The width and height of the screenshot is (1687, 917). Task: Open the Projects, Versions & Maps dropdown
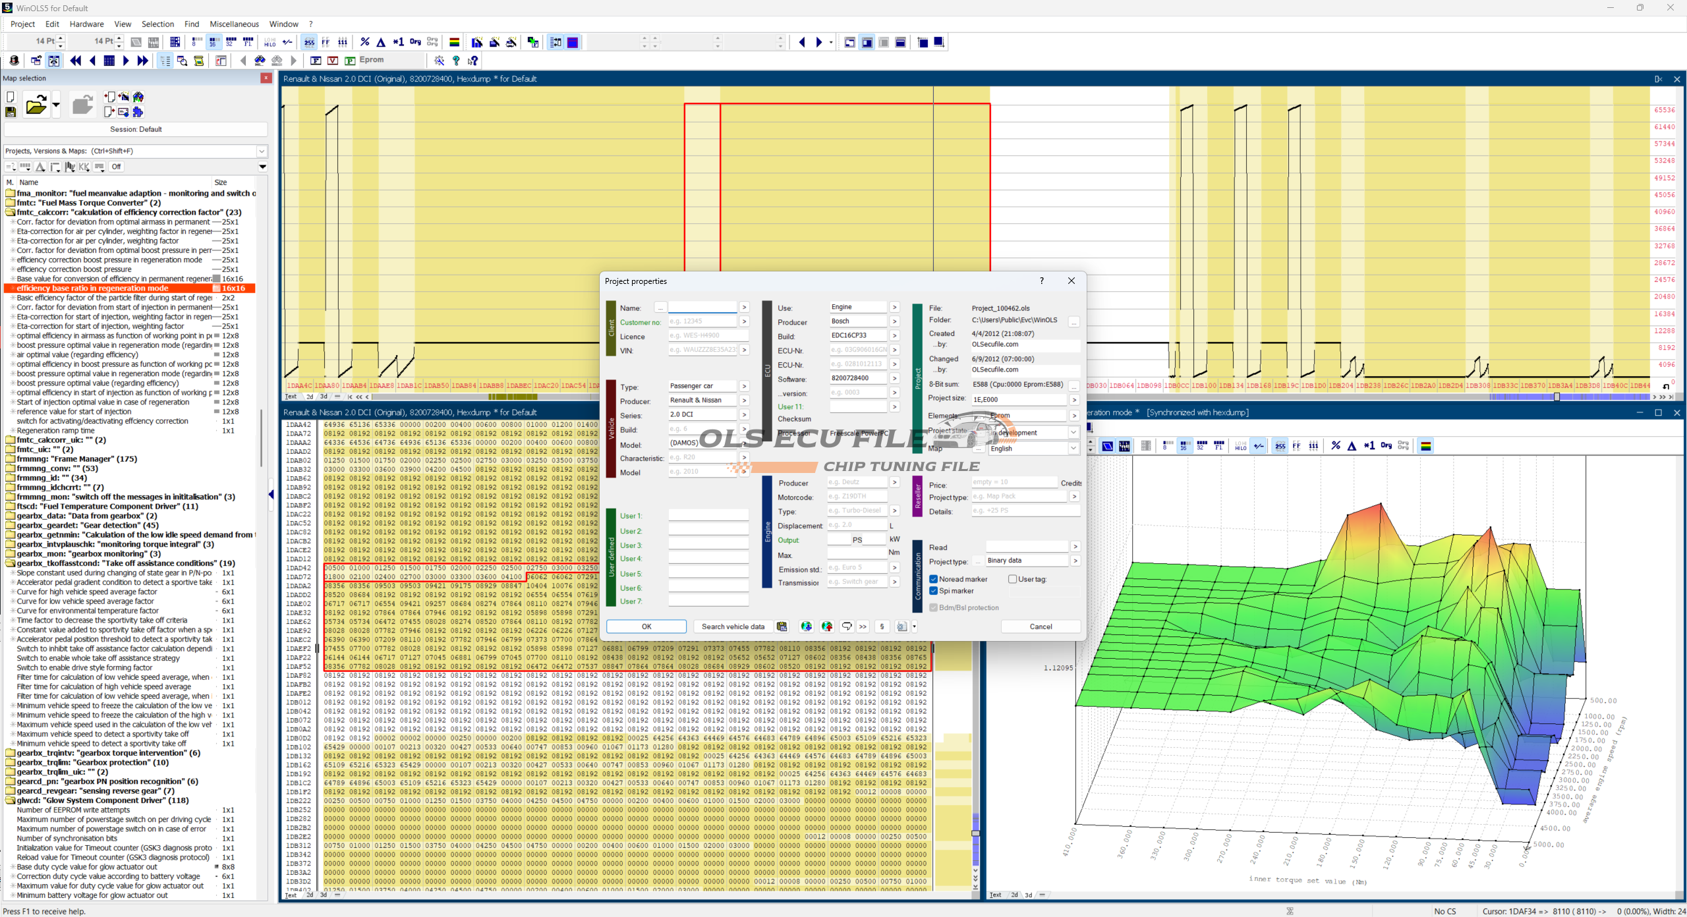(262, 151)
